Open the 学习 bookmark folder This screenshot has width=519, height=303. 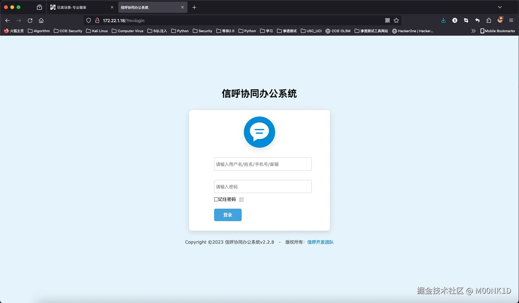coord(266,31)
